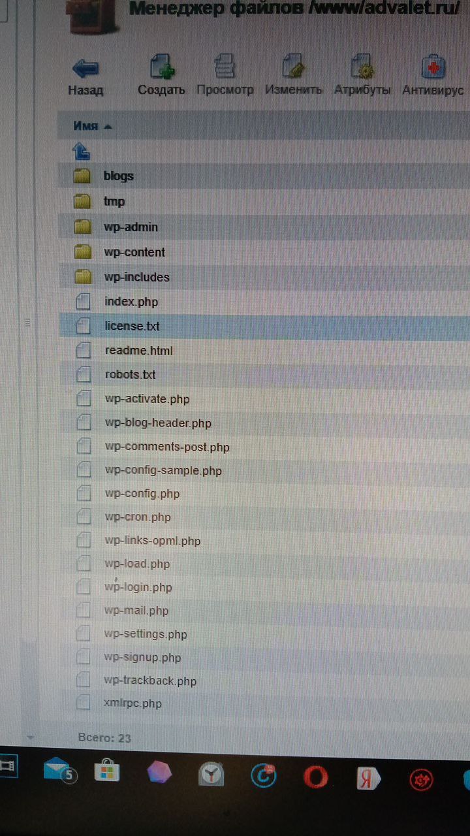Viewport: 470px width, 836px height.
Task: Select wp-config-sample.php file name
Action: click(163, 470)
